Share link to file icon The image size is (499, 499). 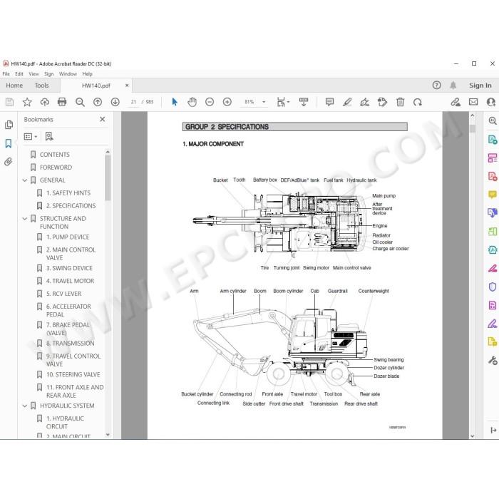[456, 102]
